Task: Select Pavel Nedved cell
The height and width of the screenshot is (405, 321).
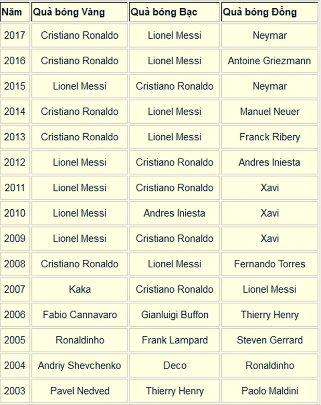Action: pos(79,391)
